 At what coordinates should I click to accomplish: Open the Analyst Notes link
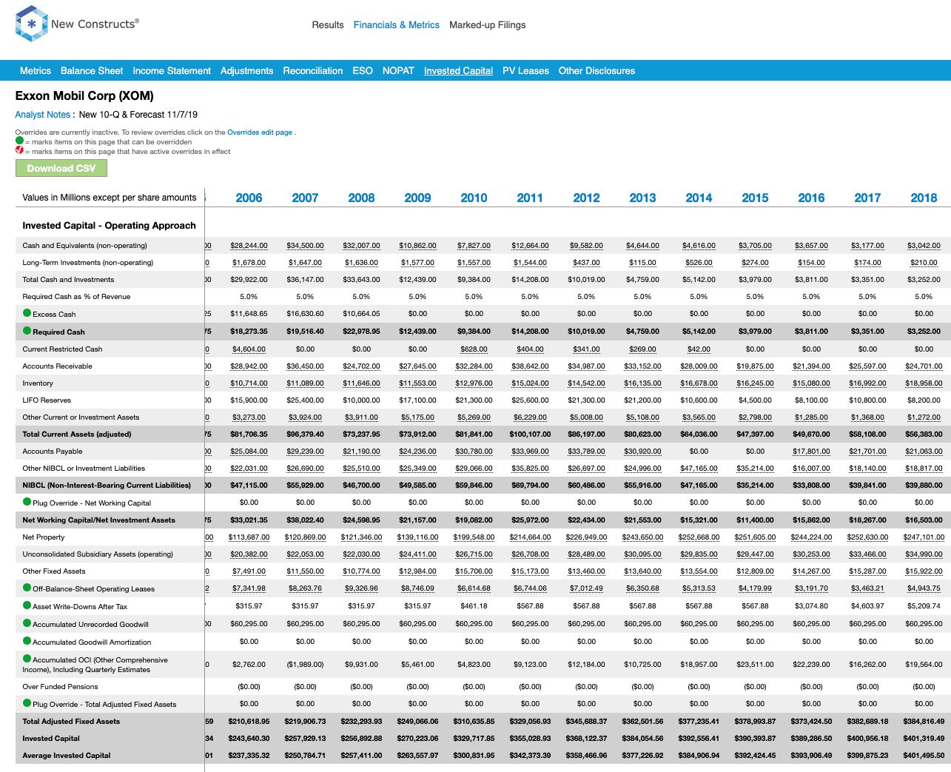point(43,115)
